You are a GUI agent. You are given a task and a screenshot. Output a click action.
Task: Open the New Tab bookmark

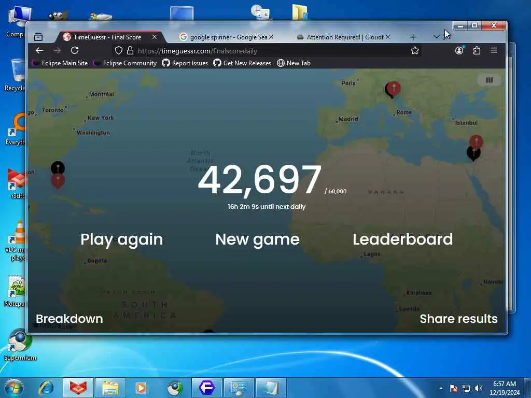294,63
